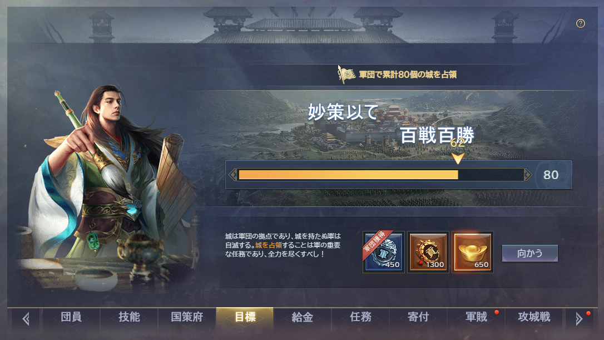This screenshot has height=340, width=604.
Task: Go to the 任務 tab
Action: coord(360,317)
